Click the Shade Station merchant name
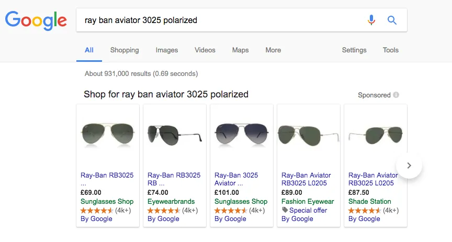 pyautogui.click(x=369, y=201)
